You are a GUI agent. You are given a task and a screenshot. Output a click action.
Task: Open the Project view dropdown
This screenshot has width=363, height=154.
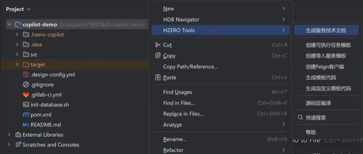click(28, 9)
